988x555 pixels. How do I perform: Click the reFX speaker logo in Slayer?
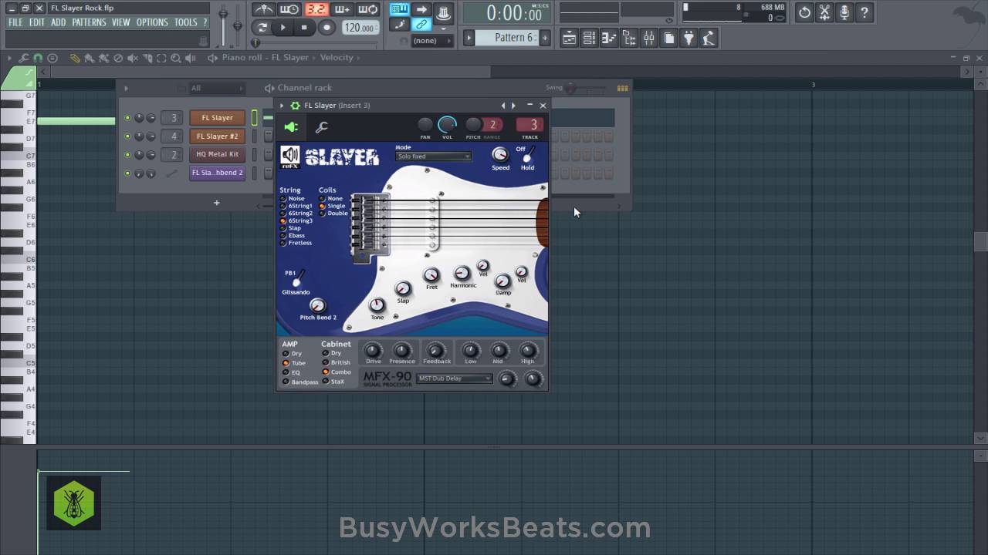290,156
